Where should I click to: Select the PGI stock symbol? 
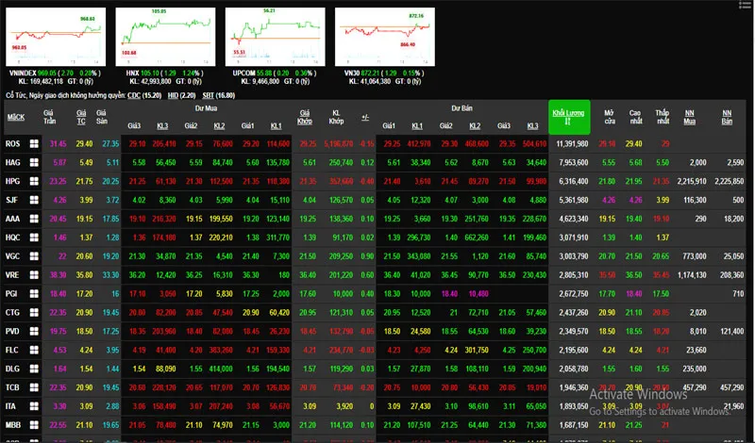click(11, 293)
